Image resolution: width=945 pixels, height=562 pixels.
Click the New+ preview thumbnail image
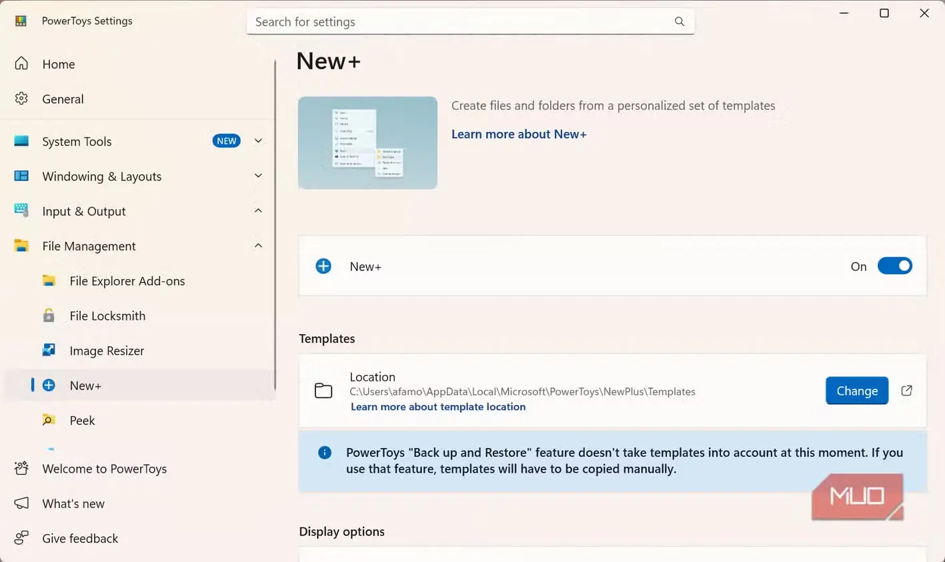[x=367, y=142]
